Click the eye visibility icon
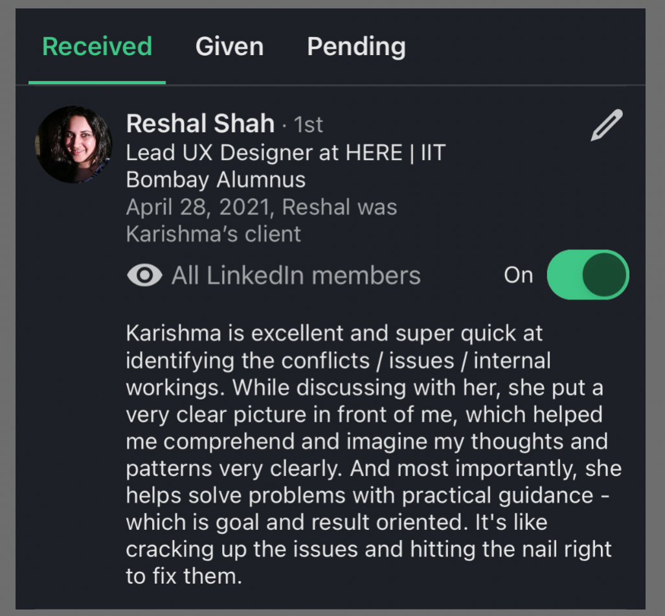This screenshot has height=616, width=665. [144, 276]
